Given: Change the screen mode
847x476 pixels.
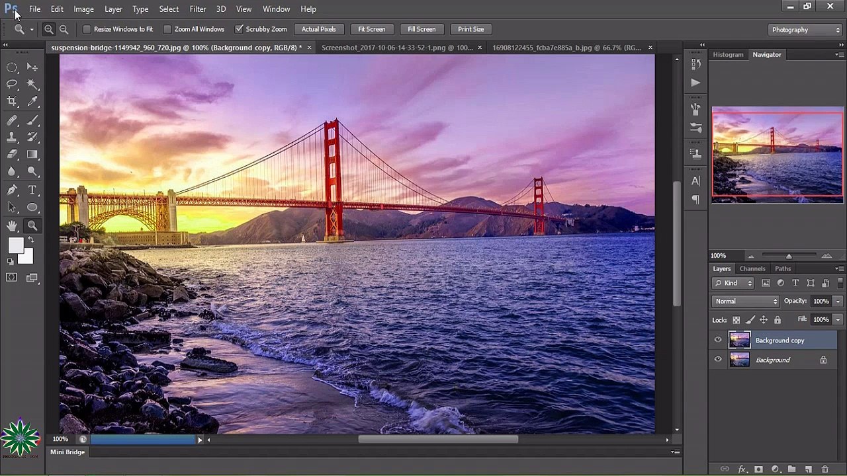Looking at the screenshot, I should [32, 278].
